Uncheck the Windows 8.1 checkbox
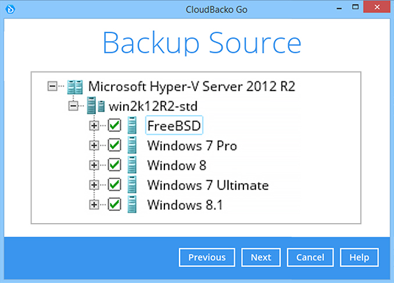Screen dimensions: 394x283 114,205
